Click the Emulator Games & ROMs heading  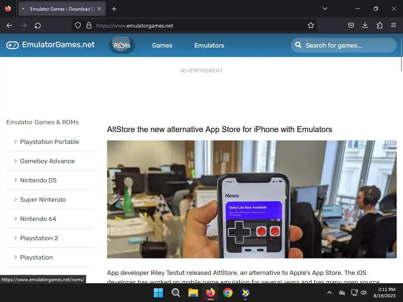coord(43,122)
